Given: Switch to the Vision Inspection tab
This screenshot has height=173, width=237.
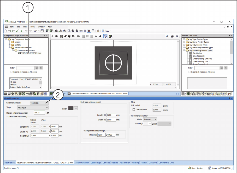Looking at the screenshot, I should 82,163.
